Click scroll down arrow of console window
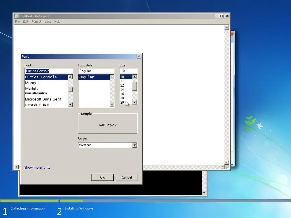This screenshot has height=218, width=291. coord(204,193)
